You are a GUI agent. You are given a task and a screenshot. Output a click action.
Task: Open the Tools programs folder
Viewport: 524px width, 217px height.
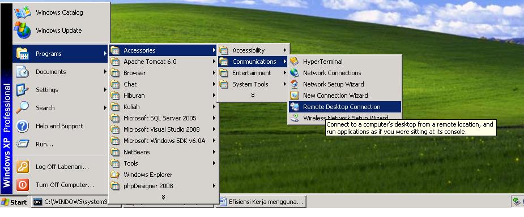(164, 163)
